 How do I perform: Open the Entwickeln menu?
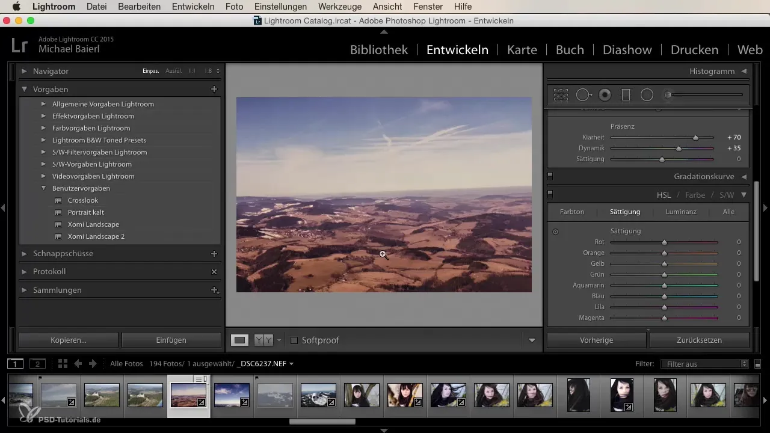193,7
